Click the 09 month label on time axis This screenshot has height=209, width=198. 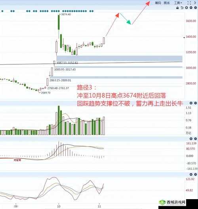[x=16, y=206]
